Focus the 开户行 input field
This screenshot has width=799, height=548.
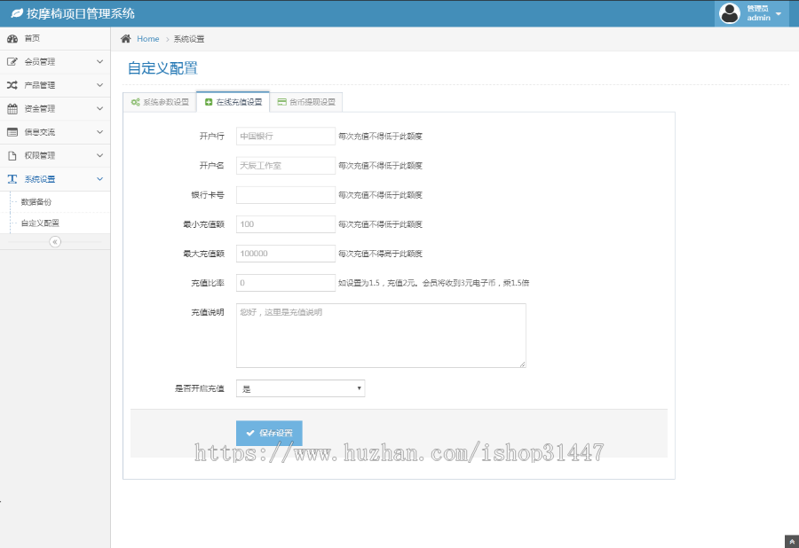[286, 137]
